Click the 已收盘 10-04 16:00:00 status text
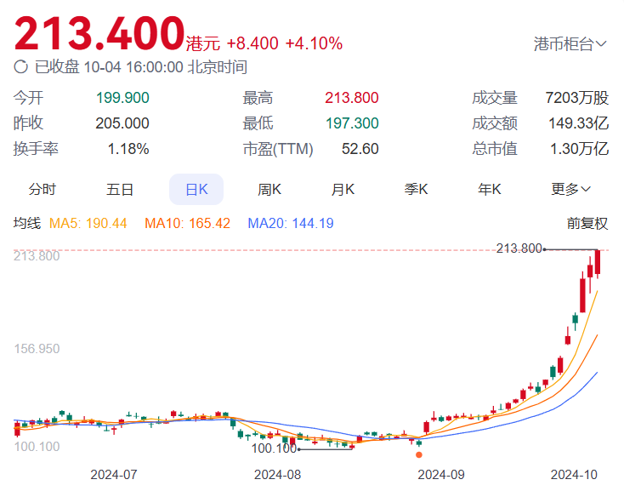This screenshot has width=624, height=491. tap(141, 67)
